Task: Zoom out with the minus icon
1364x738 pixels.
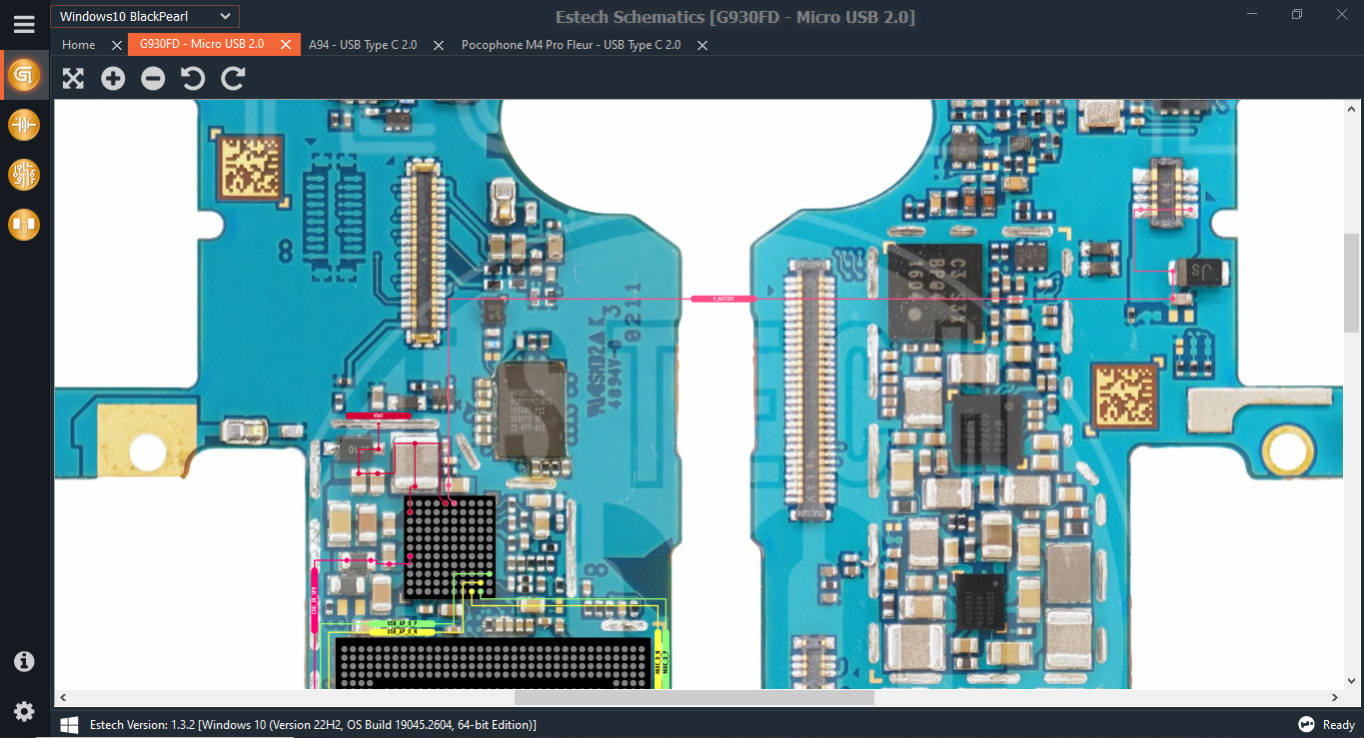Action: (x=153, y=78)
